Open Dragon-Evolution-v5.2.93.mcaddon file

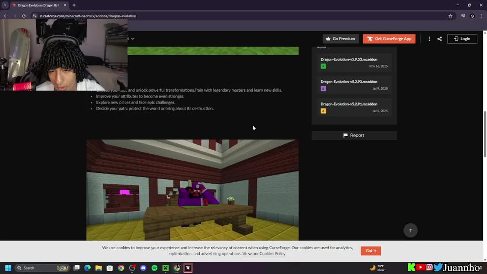tap(349, 82)
